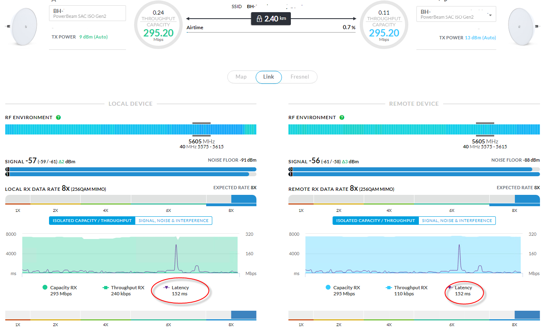Click the remote Capacity RX legend dot
Screen dimensions: 557x333
pos(328,288)
